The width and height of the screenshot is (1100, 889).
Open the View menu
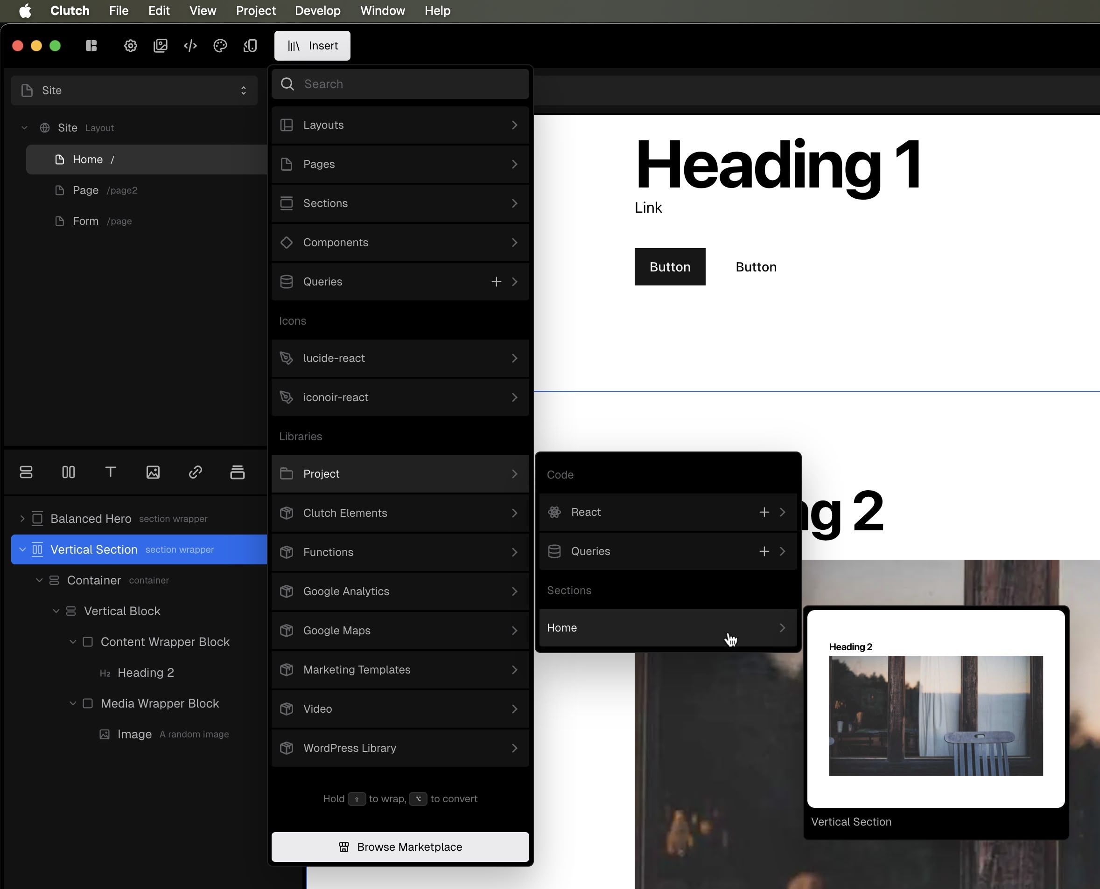click(203, 11)
